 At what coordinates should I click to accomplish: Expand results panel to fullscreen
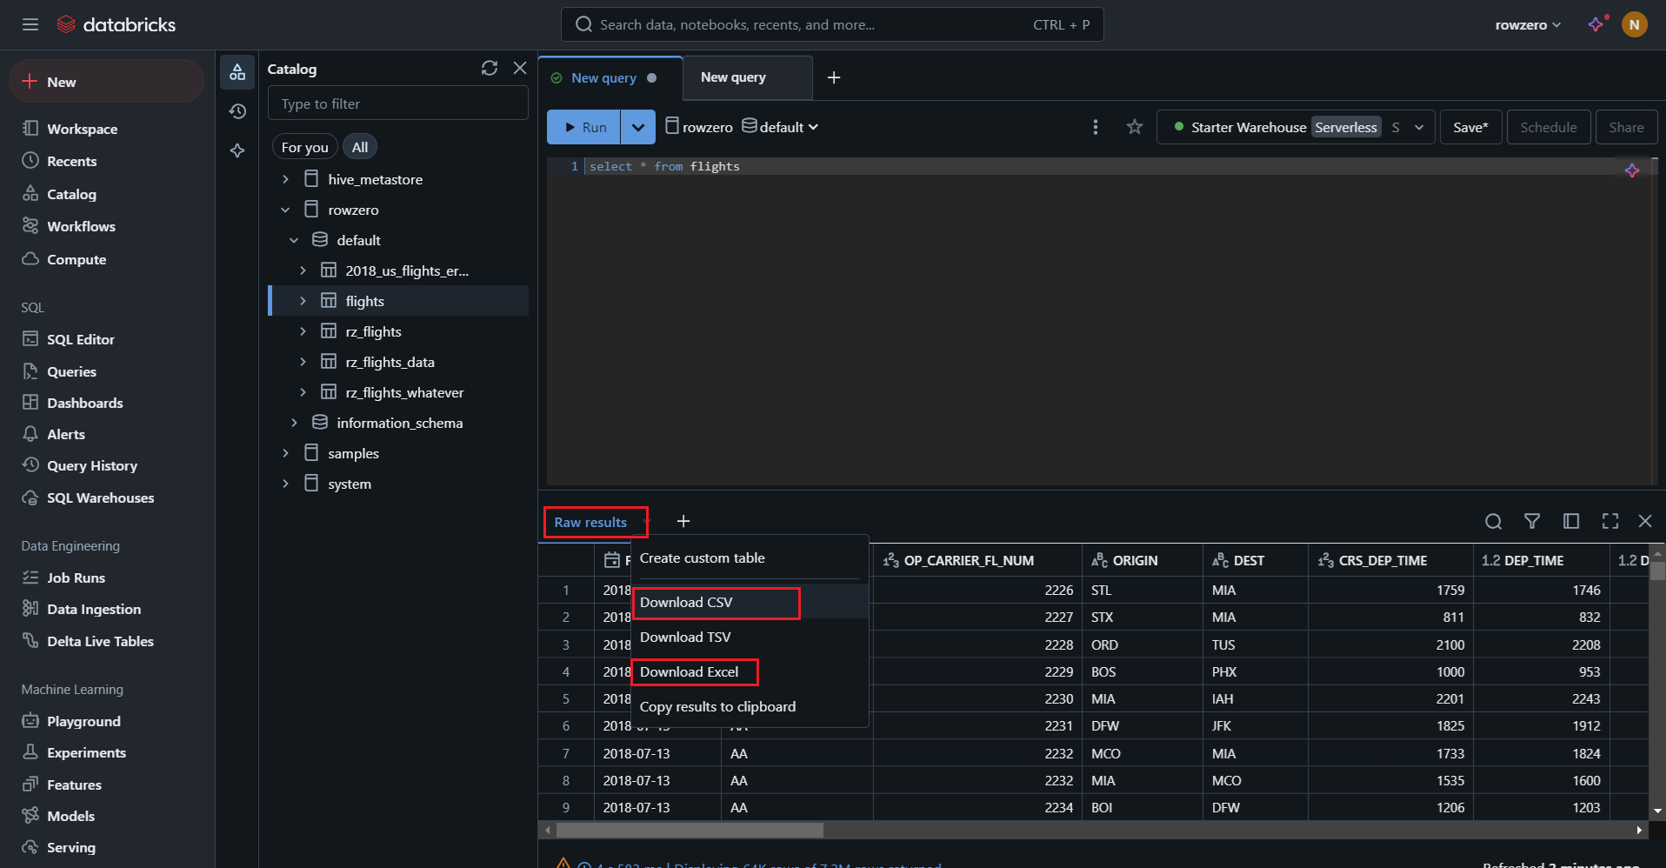pos(1609,521)
